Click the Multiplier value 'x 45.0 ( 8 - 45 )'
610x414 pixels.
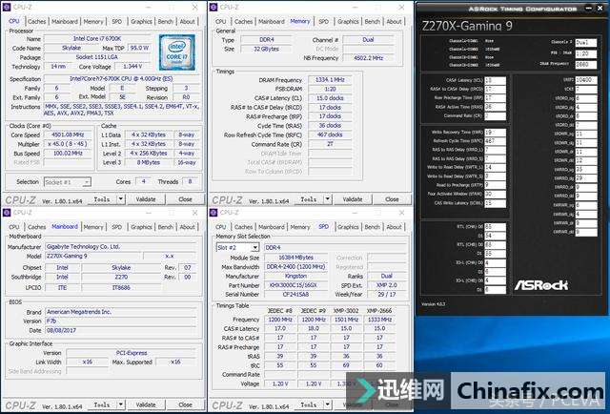tap(68, 144)
